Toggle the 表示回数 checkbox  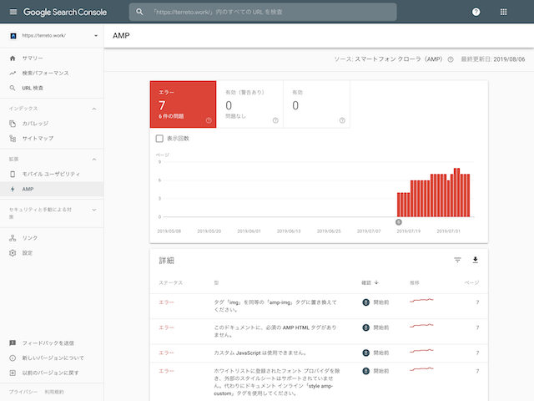pyautogui.click(x=159, y=140)
